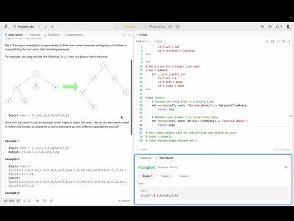Switch to the Editorial tab
The image size is (294, 221).
point(34,35)
